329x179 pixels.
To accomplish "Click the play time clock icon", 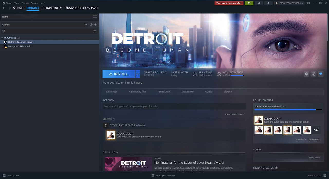I will [x=195, y=74].
